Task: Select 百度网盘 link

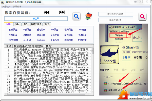Action: point(13,30)
